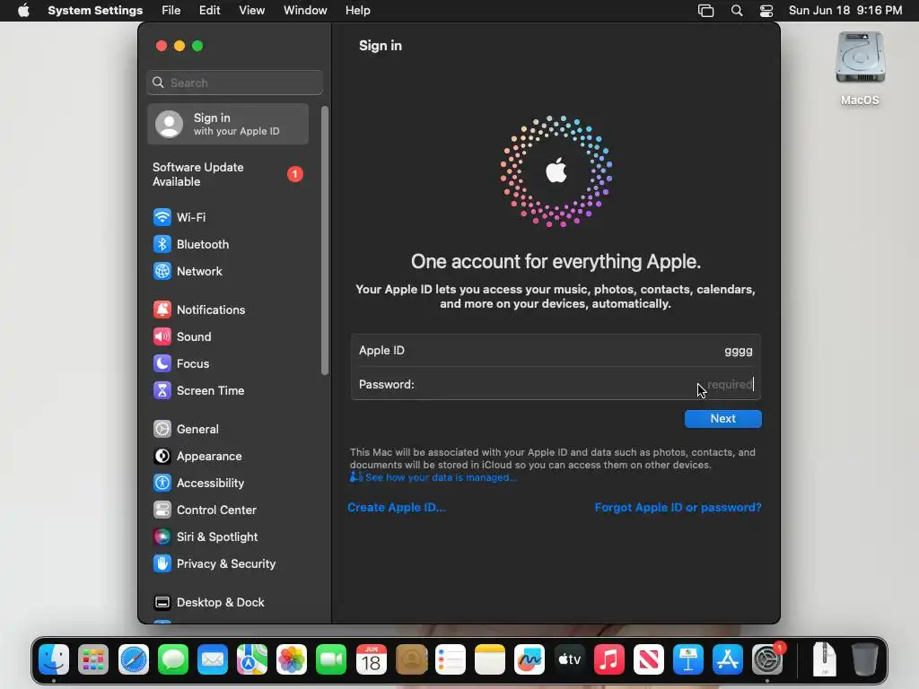
Task: Open the Edit menu
Action: (209, 11)
